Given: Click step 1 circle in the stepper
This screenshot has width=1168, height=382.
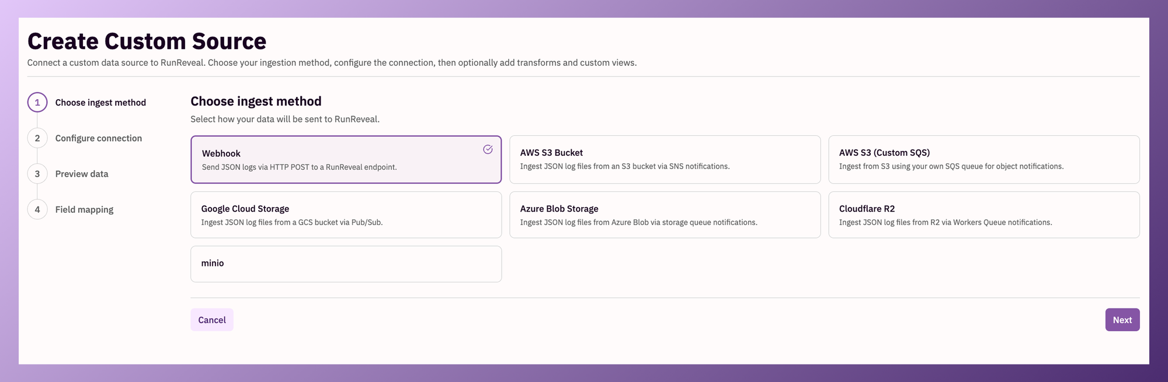Looking at the screenshot, I should (x=37, y=102).
